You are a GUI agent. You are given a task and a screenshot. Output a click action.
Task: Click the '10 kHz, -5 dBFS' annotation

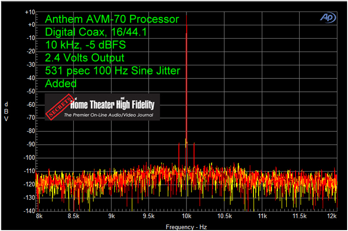point(85,45)
